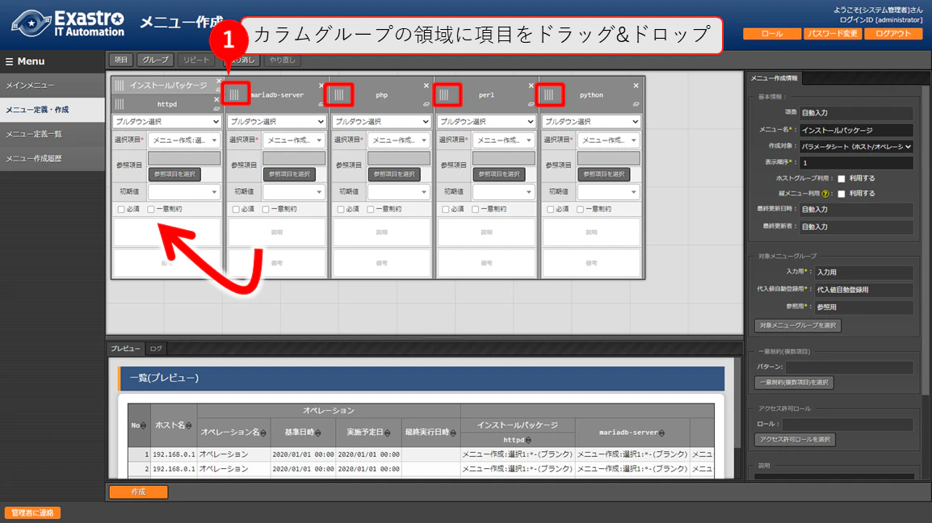
Task: Enable 一意制約 for the httpd item
Action: click(151, 209)
